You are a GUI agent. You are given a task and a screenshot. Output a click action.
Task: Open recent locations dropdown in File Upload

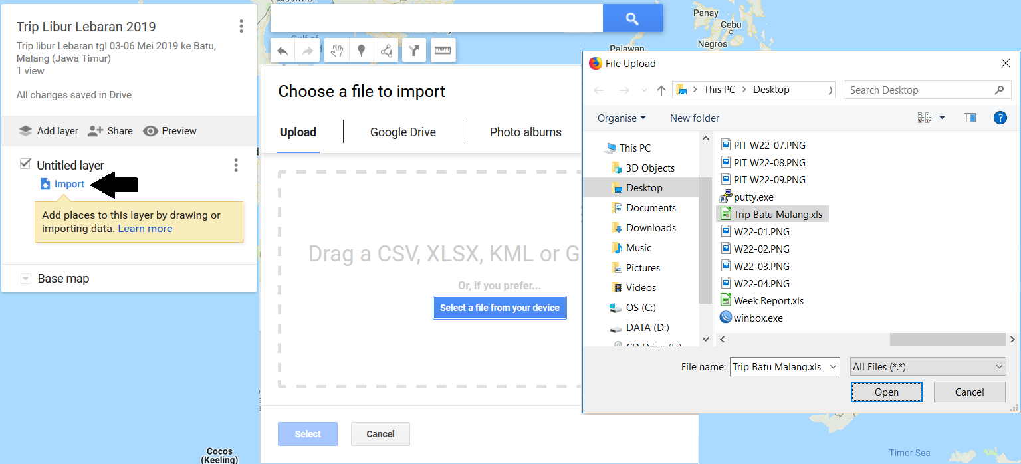click(x=644, y=90)
